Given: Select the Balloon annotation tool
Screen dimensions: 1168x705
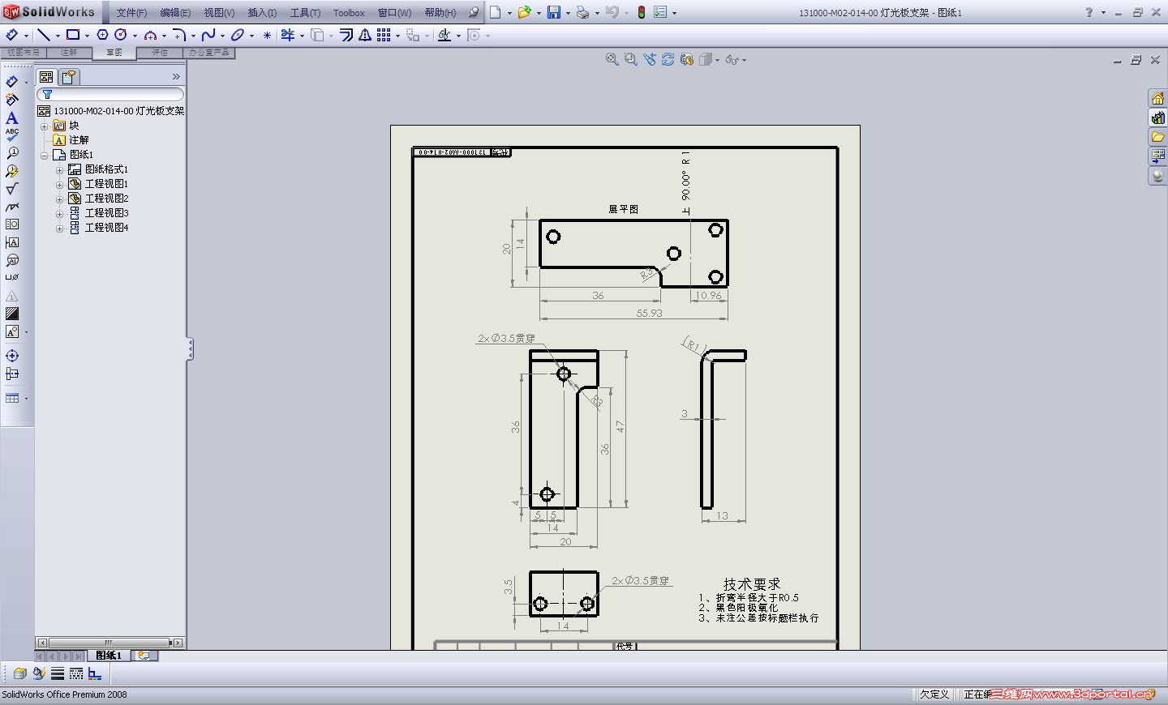Looking at the screenshot, I should [12, 153].
